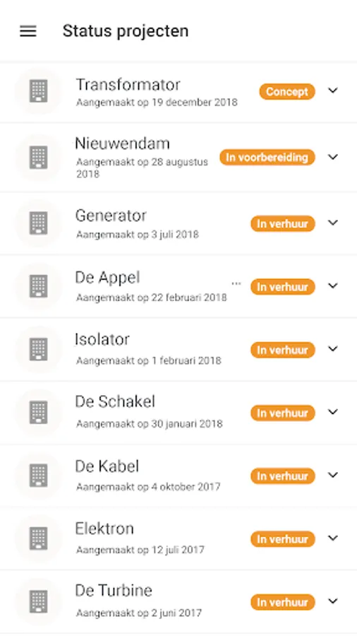Expand the Generator project chevron
The width and height of the screenshot is (357, 636).
pyautogui.click(x=333, y=223)
